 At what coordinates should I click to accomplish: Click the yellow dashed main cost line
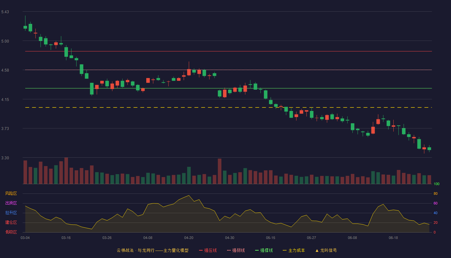(x=228, y=107)
